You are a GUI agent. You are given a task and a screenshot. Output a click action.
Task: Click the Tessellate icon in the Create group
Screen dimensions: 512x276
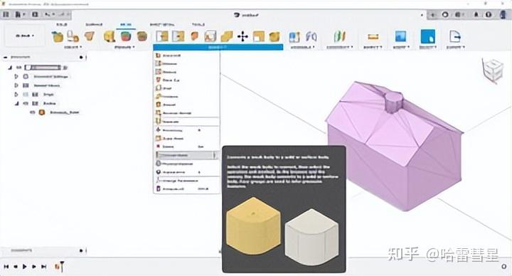click(x=73, y=36)
